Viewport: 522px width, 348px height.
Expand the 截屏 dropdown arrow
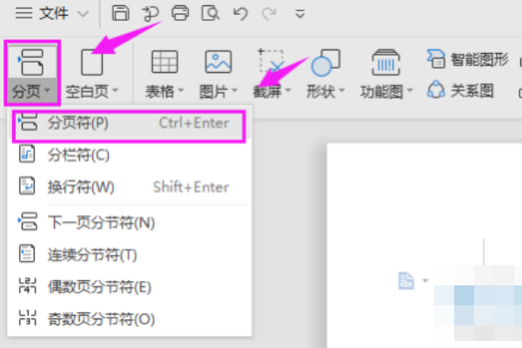click(x=288, y=90)
